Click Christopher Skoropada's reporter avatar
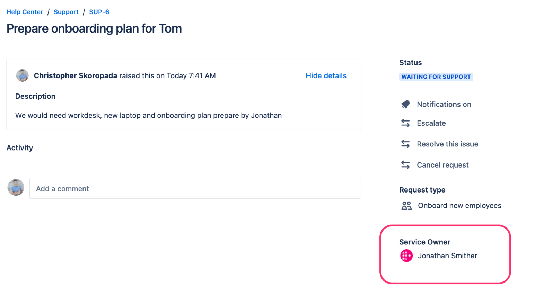This screenshot has height=295, width=535. tap(23, 75)
